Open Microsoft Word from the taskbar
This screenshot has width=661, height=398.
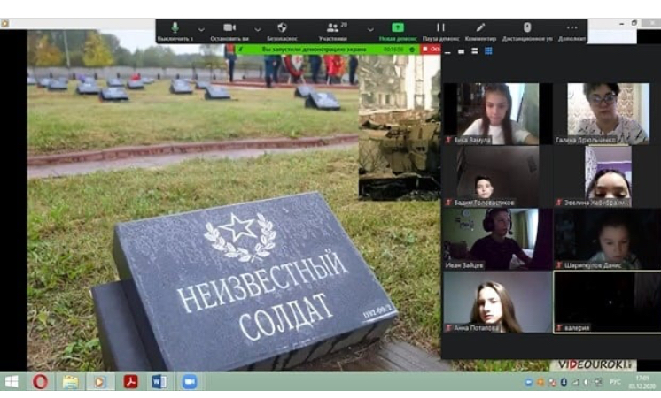[159, 381]
